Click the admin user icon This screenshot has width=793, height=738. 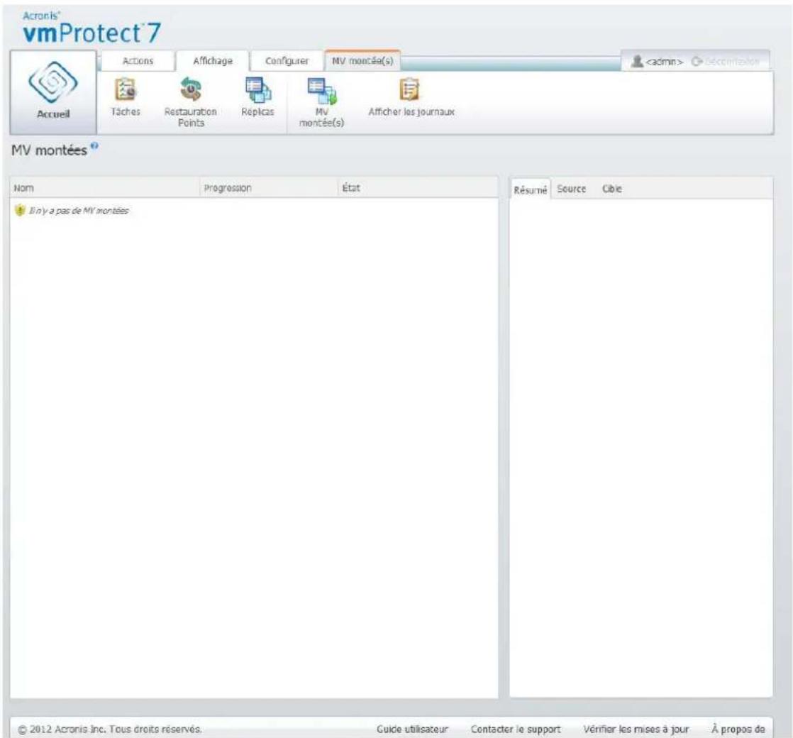[x=637, y=61]
